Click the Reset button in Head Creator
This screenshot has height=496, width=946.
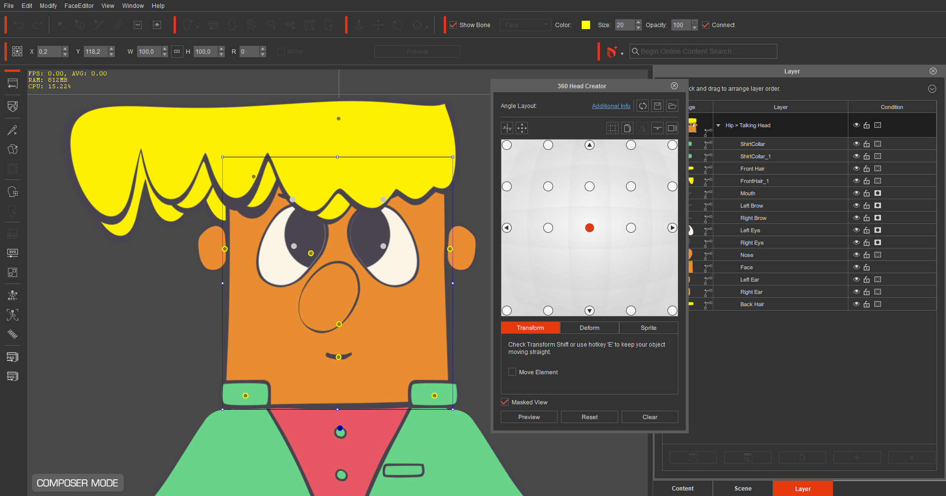pyautogui.click(x=590, y=417)
